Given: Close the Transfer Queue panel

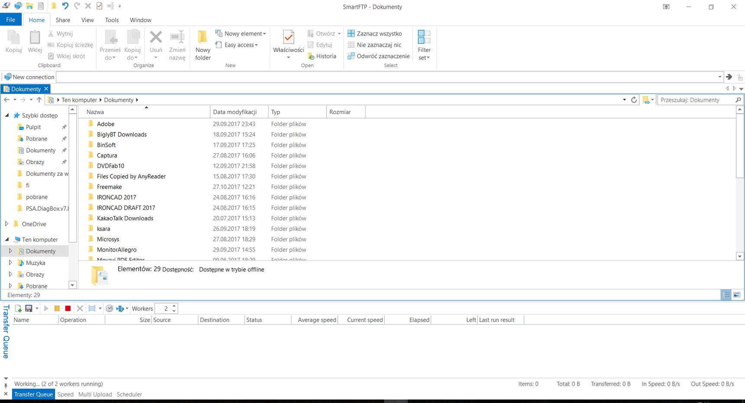Looking at the screenshot, I should (x=6, y=394).
